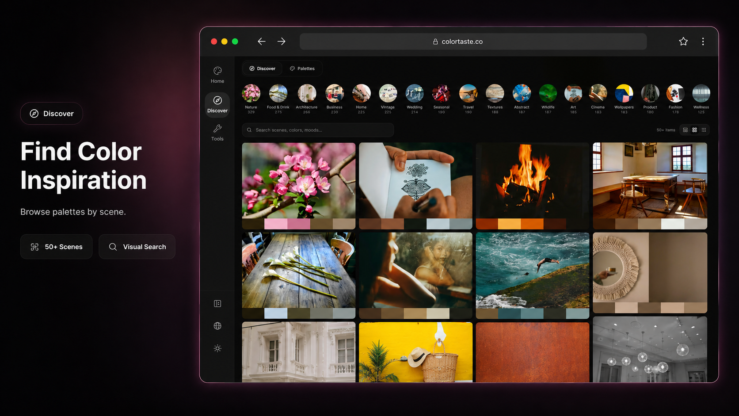Screen dimensions: 739x416
Task: Click the browser back arrow
Action: (x=262, y=42)
